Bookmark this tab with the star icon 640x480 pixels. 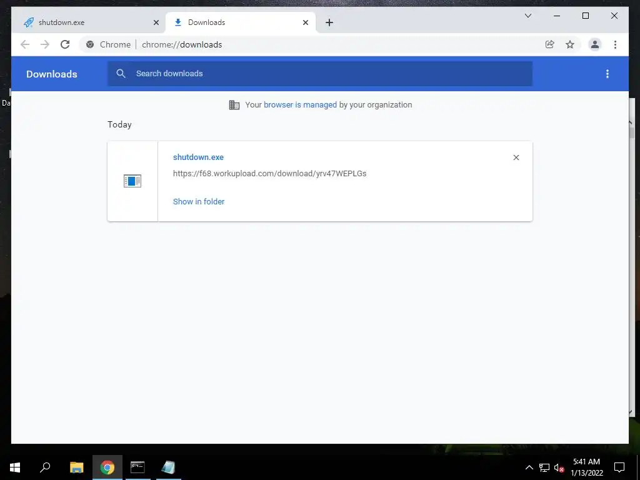pyautogui.click(x=570, y=44)
